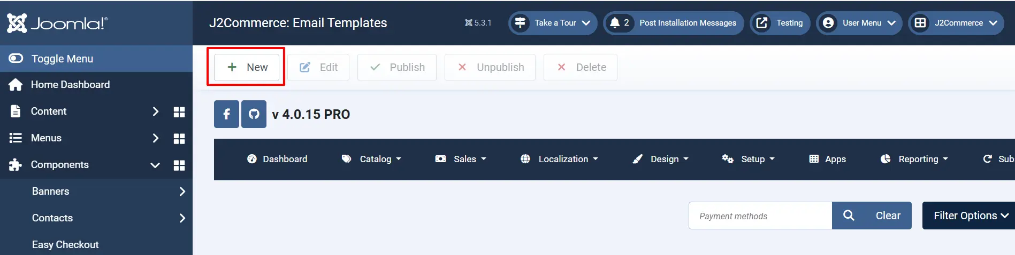Click the Components puzzle icon
This screenshot has height=255, width=1015.
[16, 165]
